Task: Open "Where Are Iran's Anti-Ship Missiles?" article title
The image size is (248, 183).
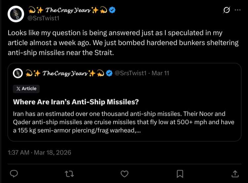Action: click(75, 102)
